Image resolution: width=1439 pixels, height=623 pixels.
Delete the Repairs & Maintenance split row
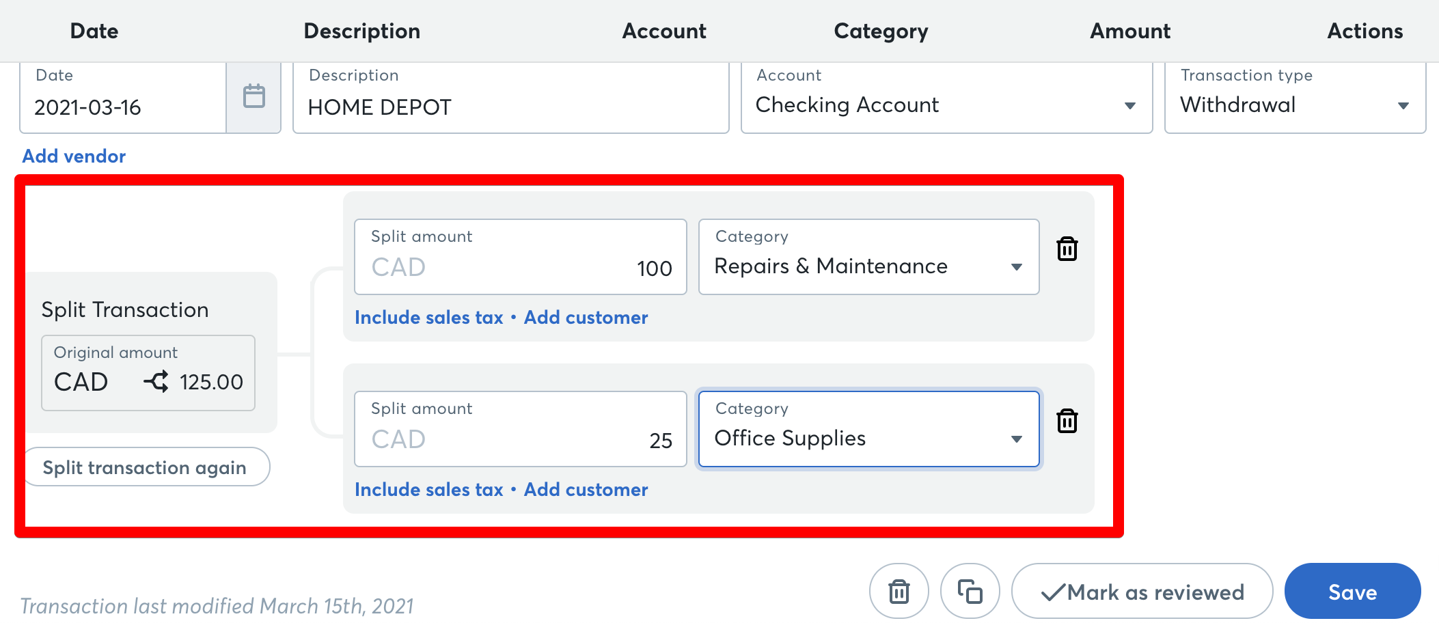1067,249
